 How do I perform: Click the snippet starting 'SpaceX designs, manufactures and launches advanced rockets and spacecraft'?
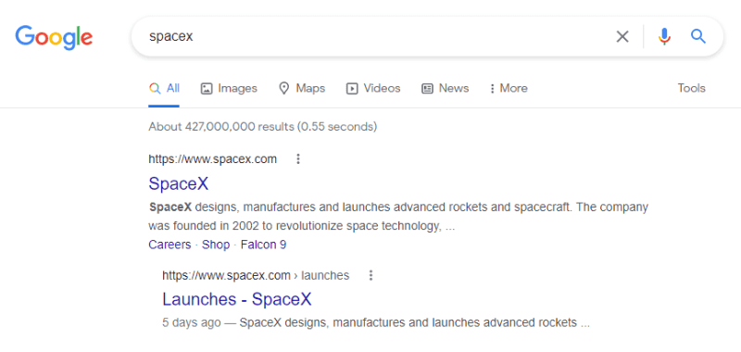(398, 217)
